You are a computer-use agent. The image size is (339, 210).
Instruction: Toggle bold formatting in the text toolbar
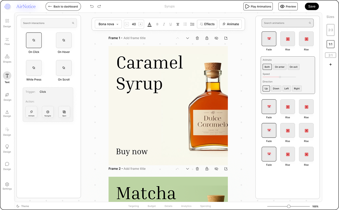pos(157,24)
